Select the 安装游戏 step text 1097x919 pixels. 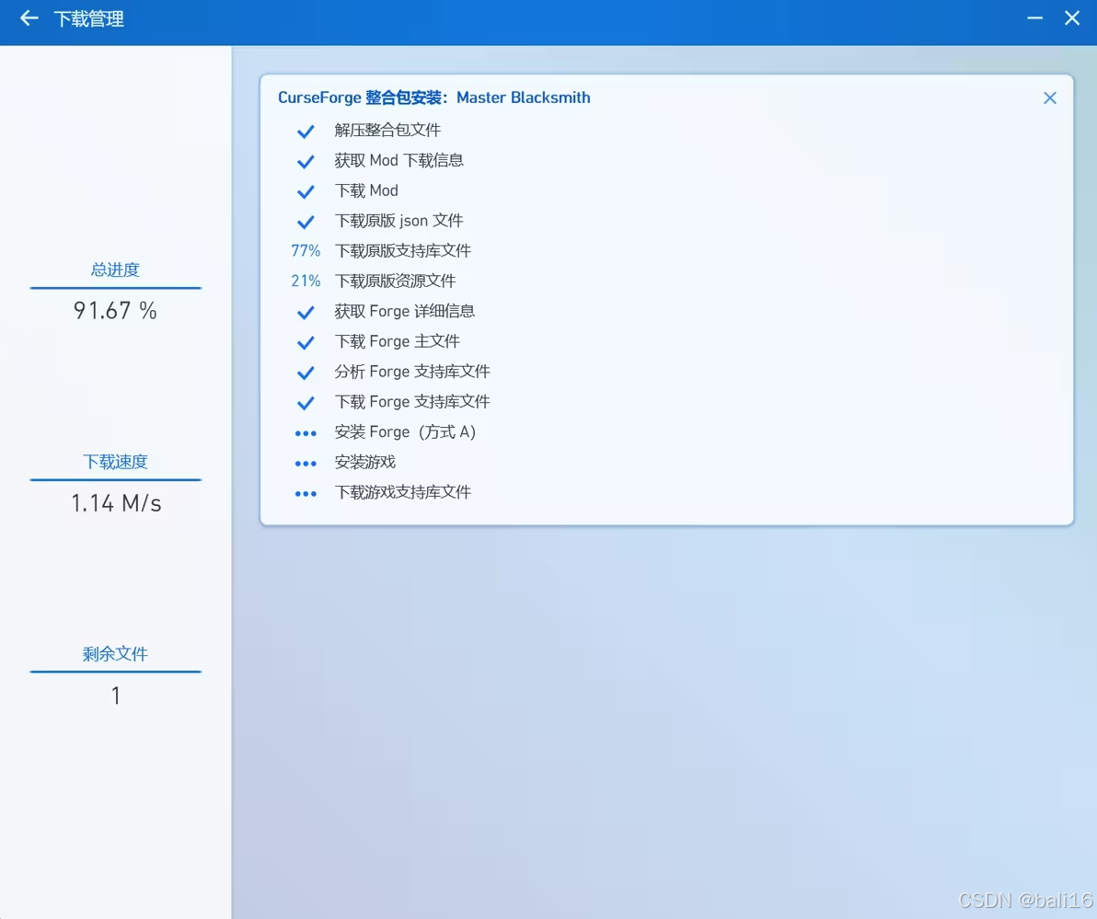[x=365, y=462]
